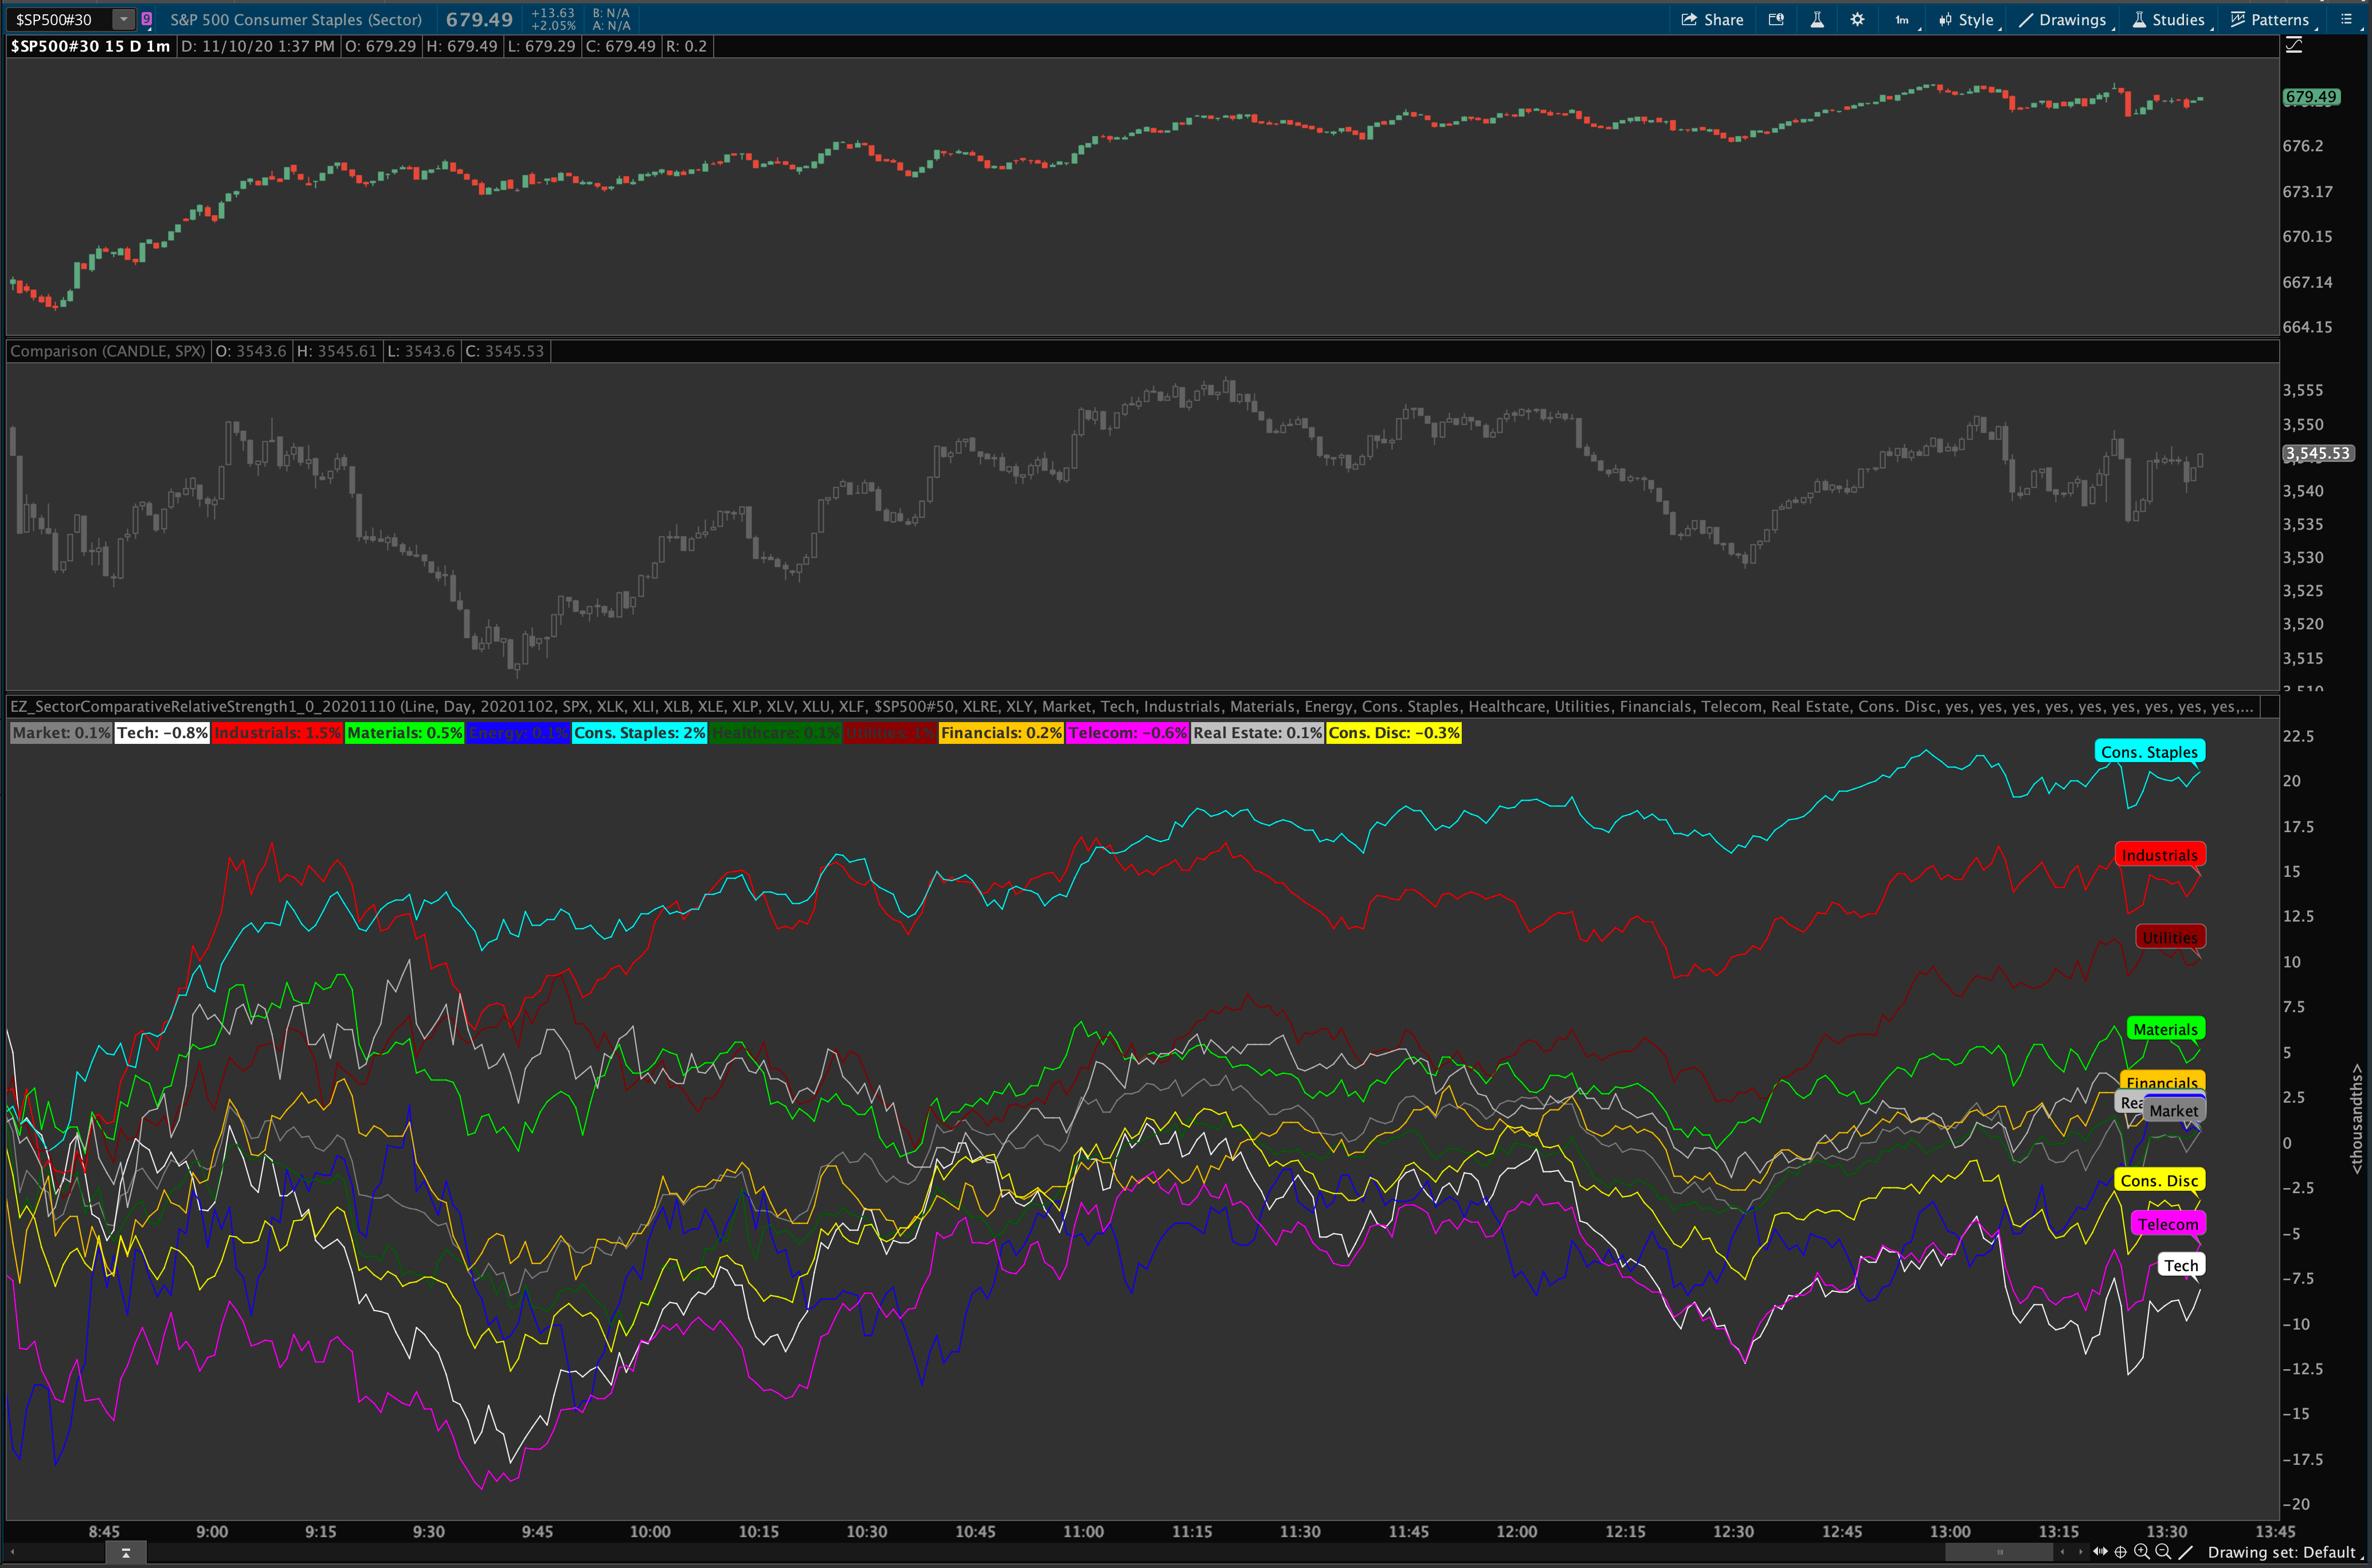Open the list options icon at top right
Screen dimensions: 2372x1568
2347,19
